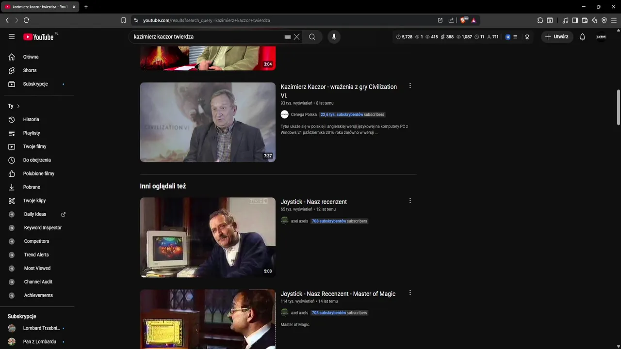Open the browser extensions puzzle icon
The image size is (621, 349).
[540, 20]
